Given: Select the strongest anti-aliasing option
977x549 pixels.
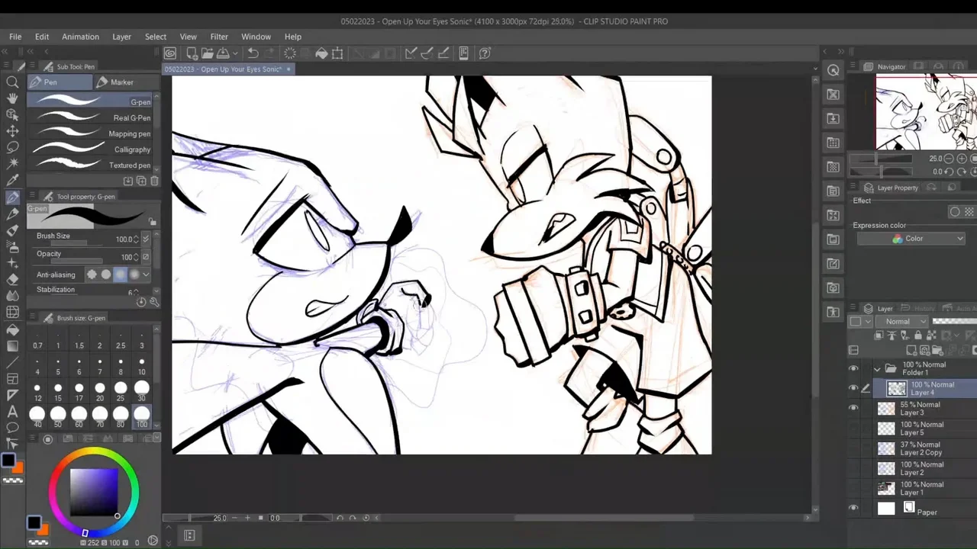Looking at the screenshot, I should (134, 274).
